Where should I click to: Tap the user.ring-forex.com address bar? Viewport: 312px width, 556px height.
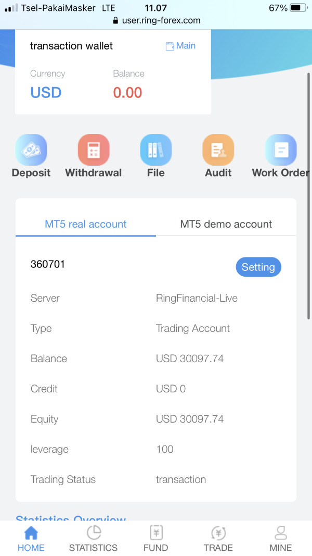[157, 20]
